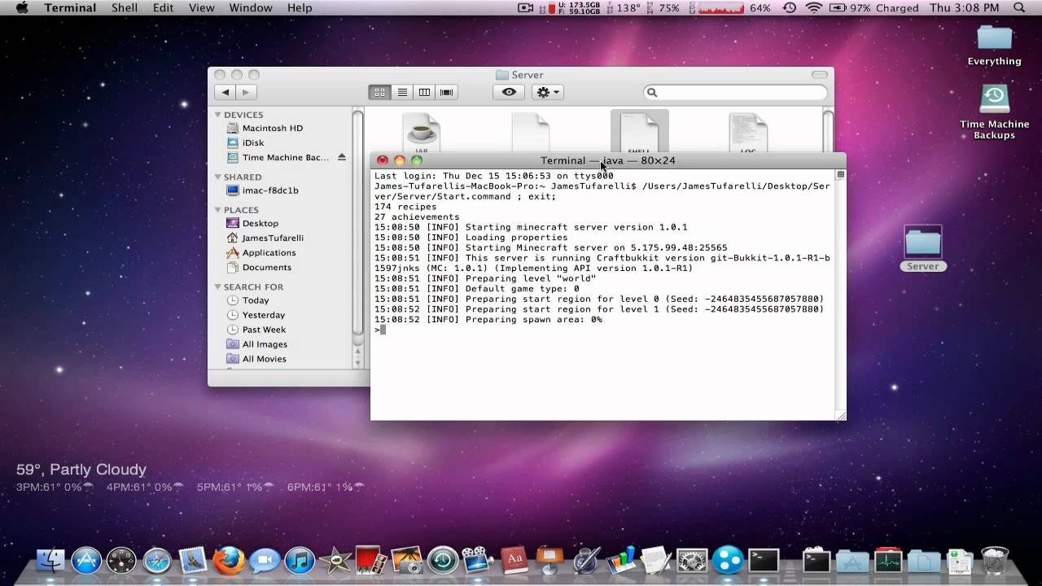Click the Finder search field
This screenshot has width=1042, height=586.
point(735,93)
